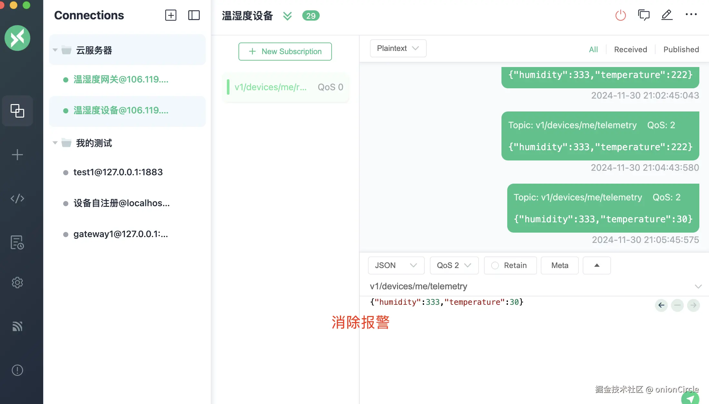Open the three-dots more menu
This screenshot has height=404, width=709.
click(691, 14)
